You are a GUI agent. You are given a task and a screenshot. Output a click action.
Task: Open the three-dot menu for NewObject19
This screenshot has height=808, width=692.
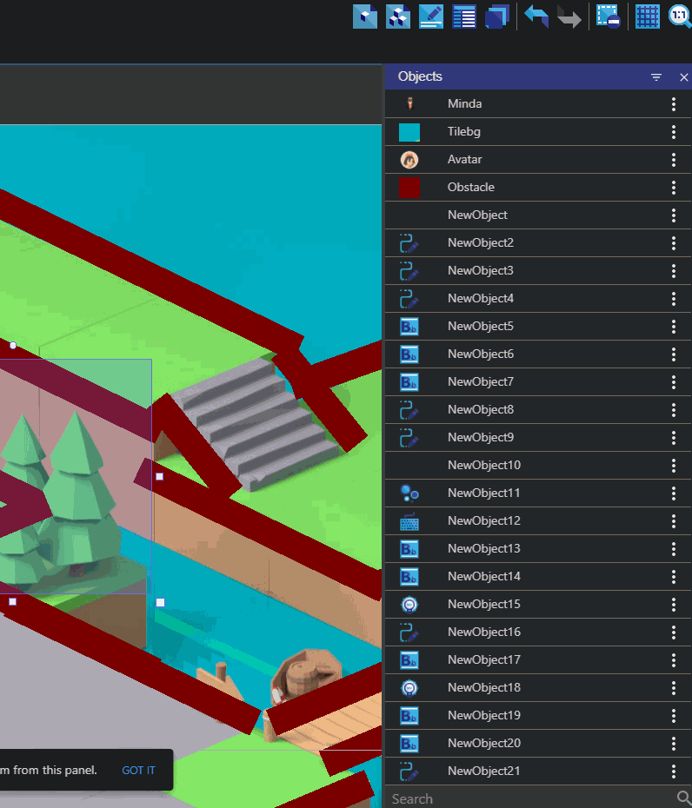click(674, 716)
